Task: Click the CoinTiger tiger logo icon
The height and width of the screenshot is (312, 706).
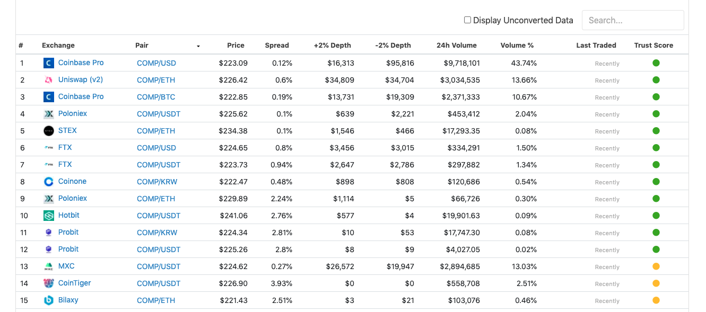Action: pyautogui.click(x=49, y=283)
